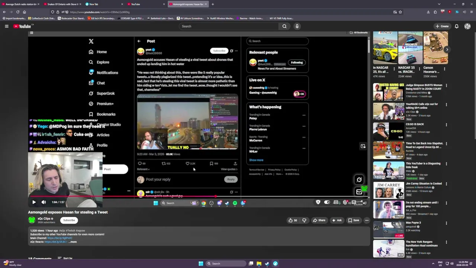Show next suggestions with the right arrow
Image resolution: width=476 pixels, height=268 pixels.
coord(447,50)
